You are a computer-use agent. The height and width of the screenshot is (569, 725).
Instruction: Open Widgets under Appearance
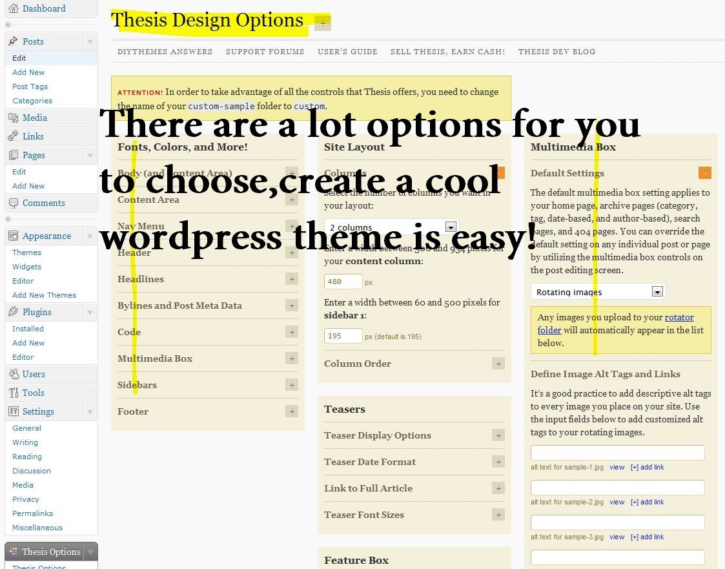[x=27, y=267]
